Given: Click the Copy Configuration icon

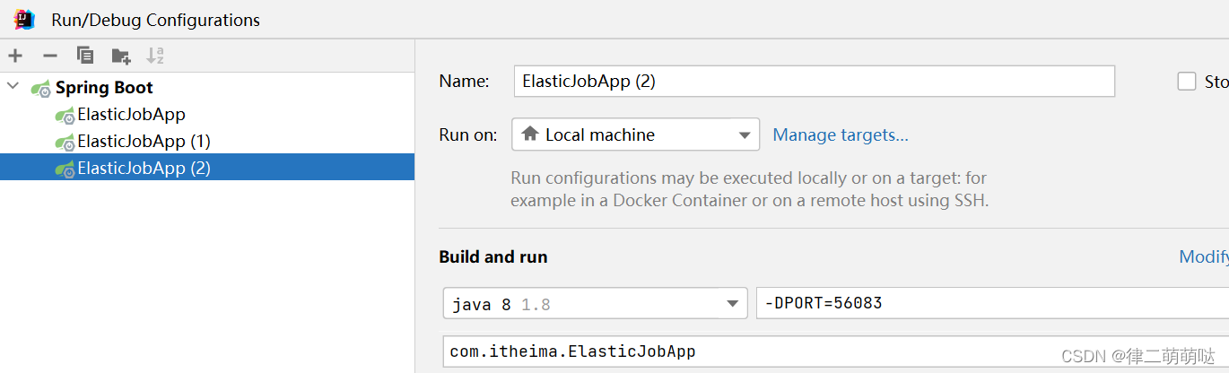Looking at the screenshot, I should coord(85,56).
